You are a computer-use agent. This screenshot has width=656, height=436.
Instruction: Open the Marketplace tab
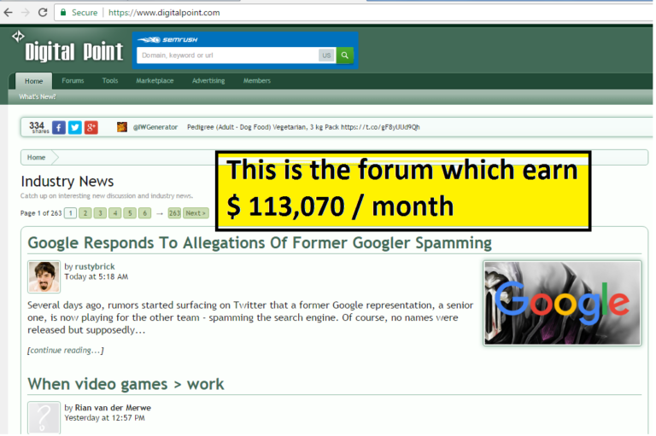click(155, 81)
